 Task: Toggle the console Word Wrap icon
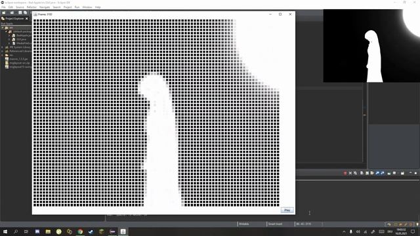372,173
